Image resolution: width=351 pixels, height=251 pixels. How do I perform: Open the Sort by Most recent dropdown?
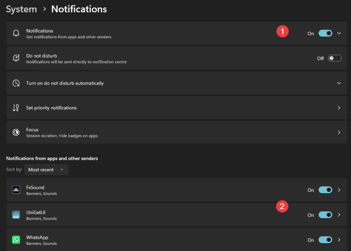pos(46,169)
